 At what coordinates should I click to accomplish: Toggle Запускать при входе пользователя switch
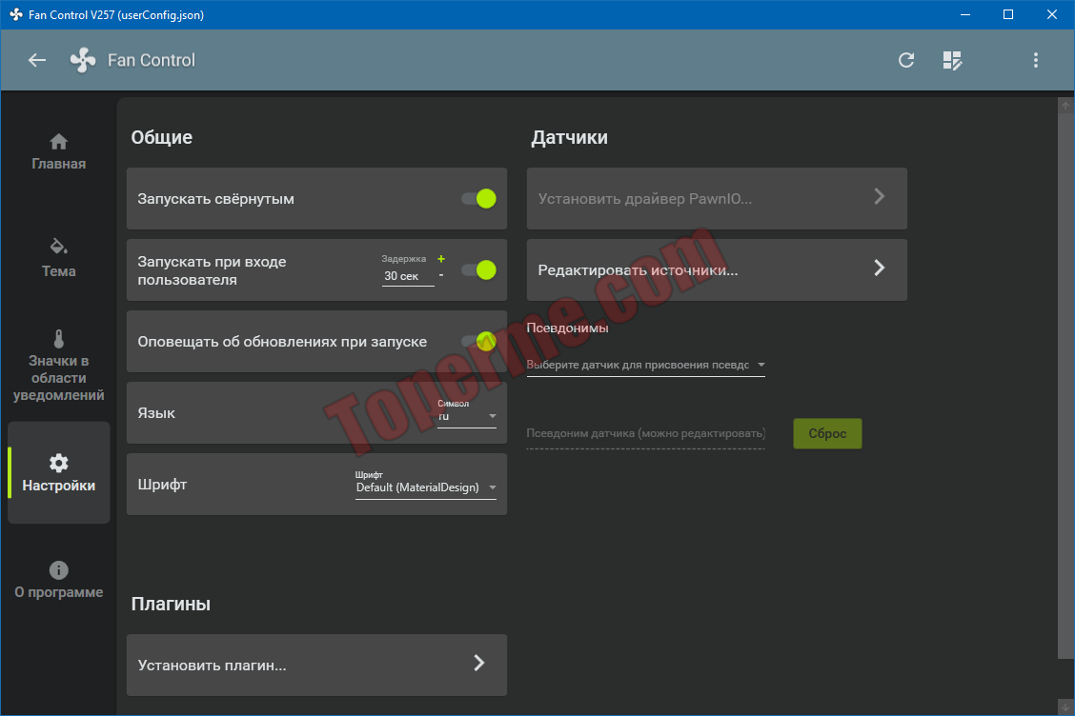tap(478, 270)
